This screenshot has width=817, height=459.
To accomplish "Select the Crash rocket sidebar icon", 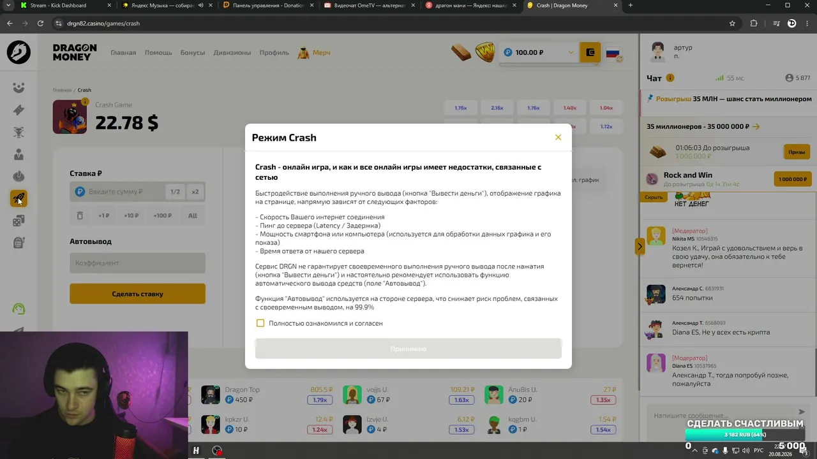I will 19,199.
